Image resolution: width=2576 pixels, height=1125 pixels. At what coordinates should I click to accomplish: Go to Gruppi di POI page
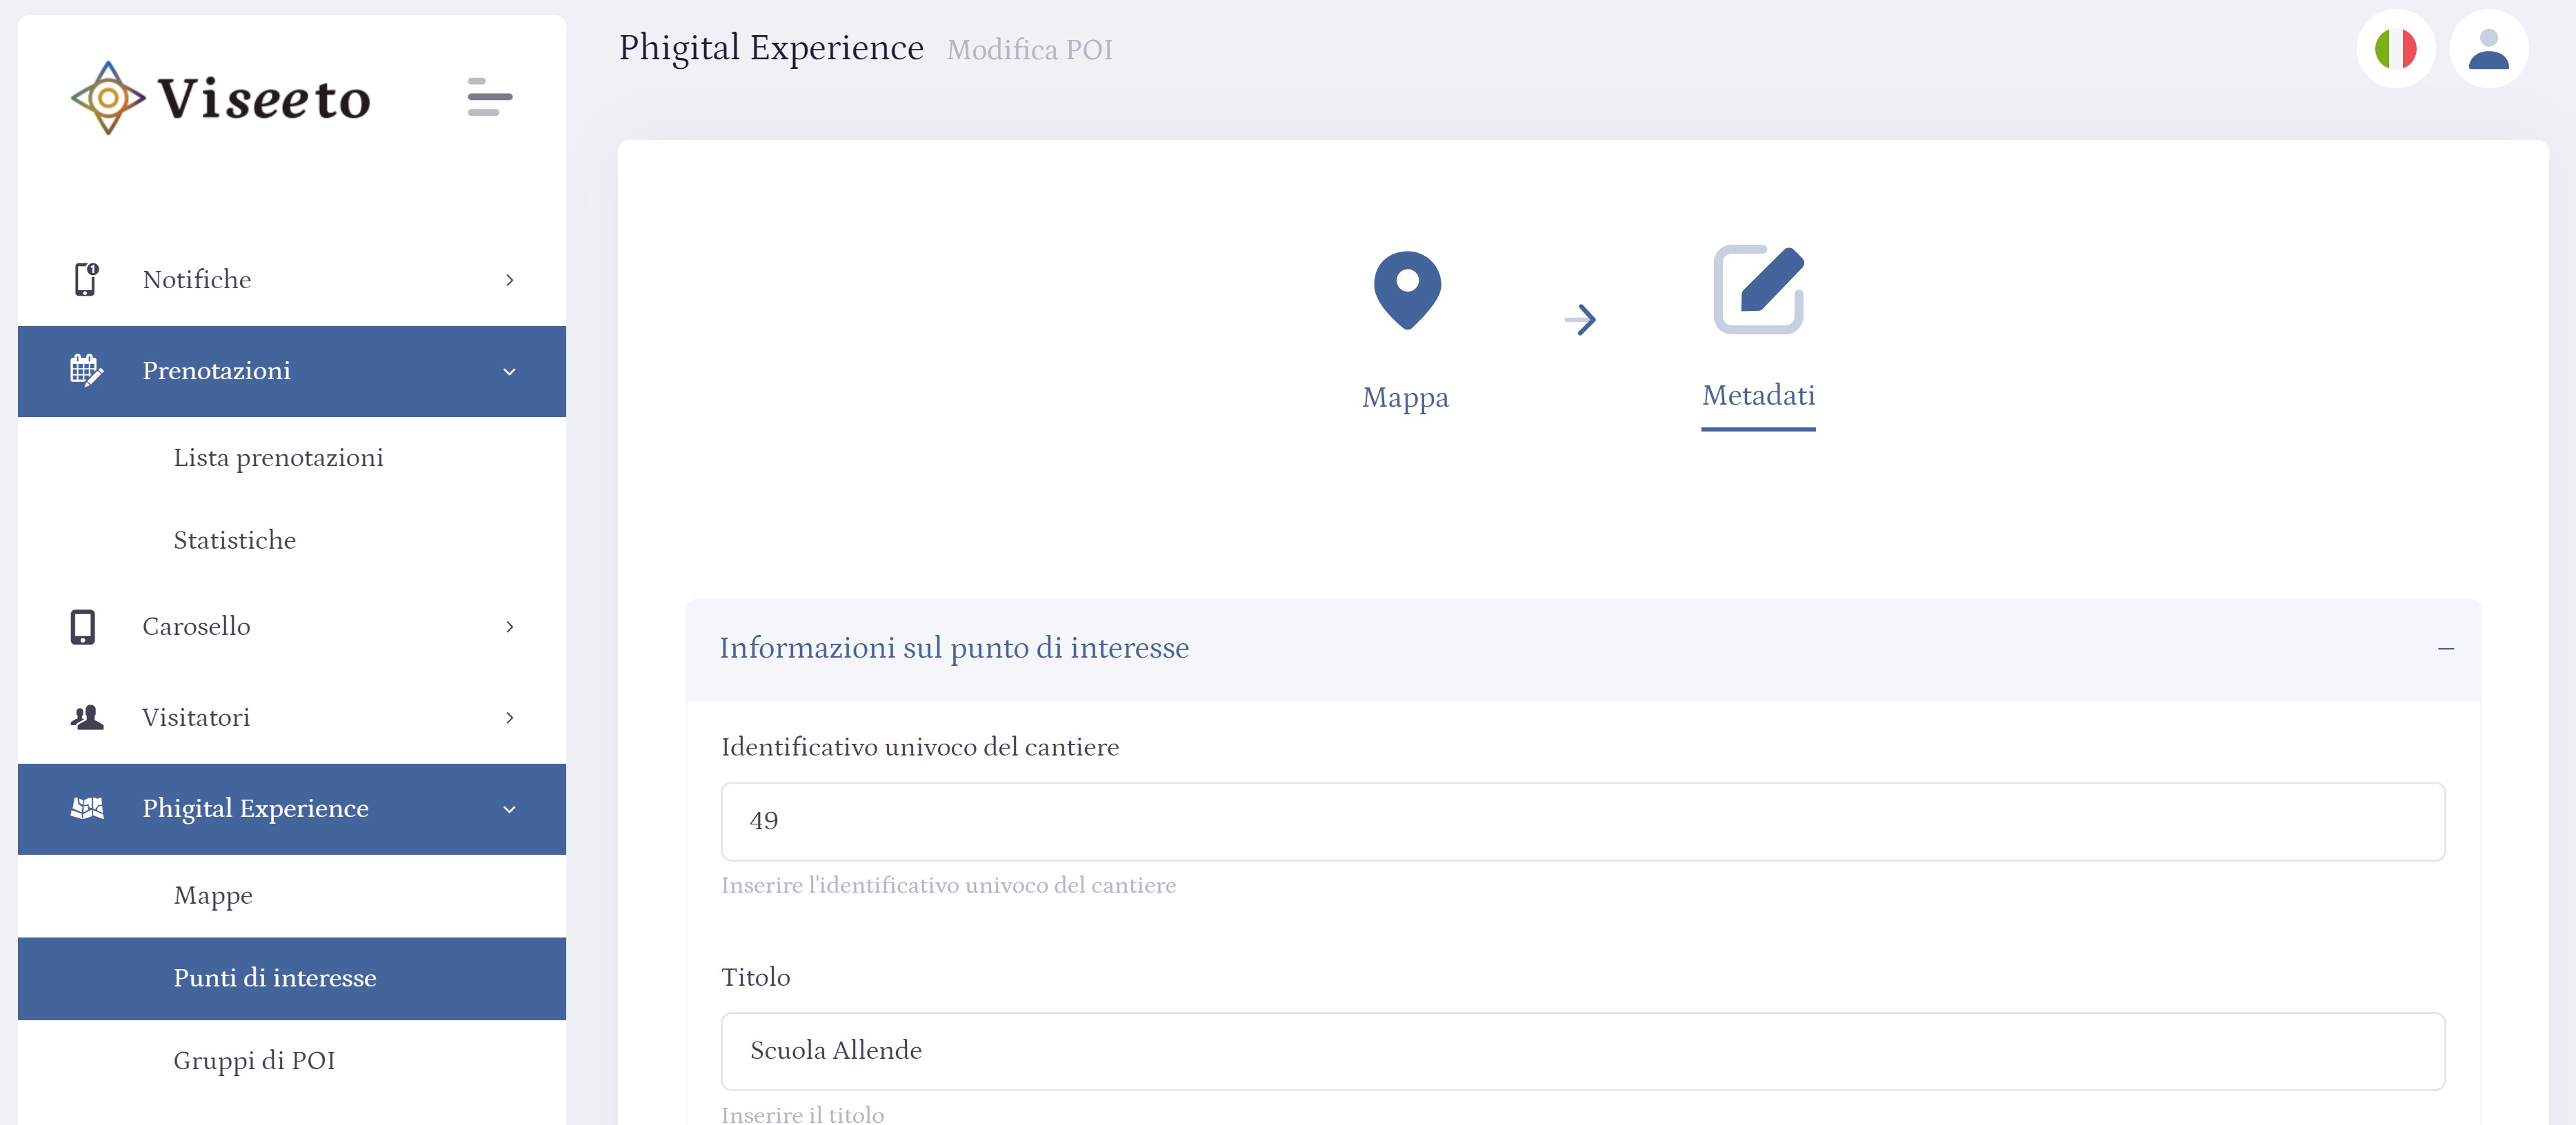click(254, 1060)
